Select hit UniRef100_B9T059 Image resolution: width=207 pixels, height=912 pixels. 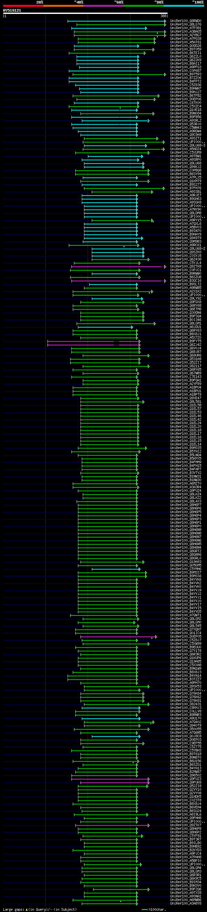tap(186, 49)
